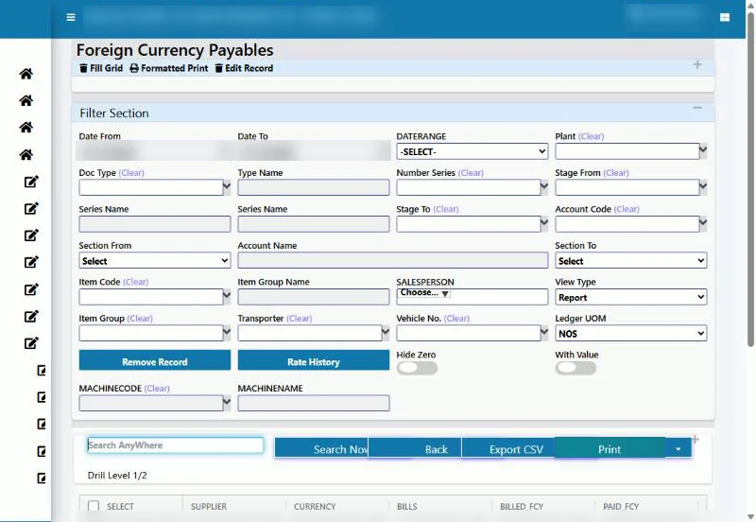This screenshot has height=522, width=756.
Task: Expand the Account Code dropdown
Action: coord(703,223)
